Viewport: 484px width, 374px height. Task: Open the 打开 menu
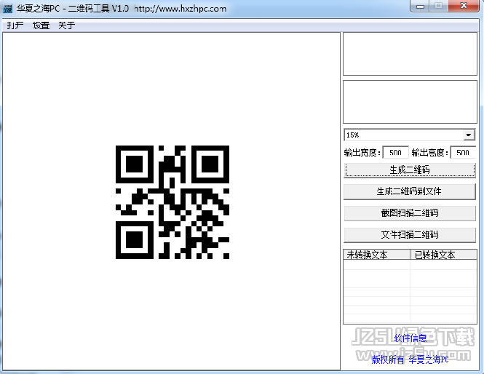[x=15, y=25]
